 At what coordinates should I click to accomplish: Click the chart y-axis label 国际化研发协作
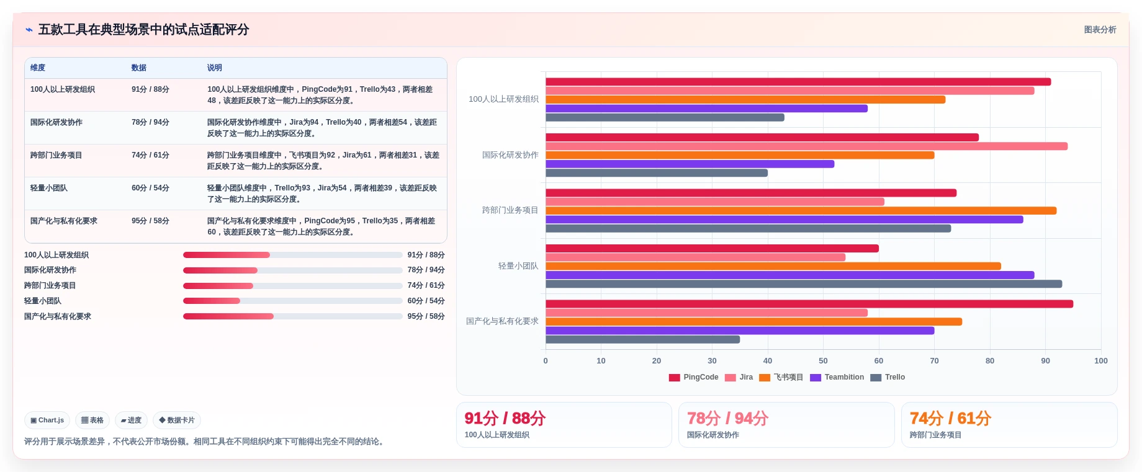(510, 155)
